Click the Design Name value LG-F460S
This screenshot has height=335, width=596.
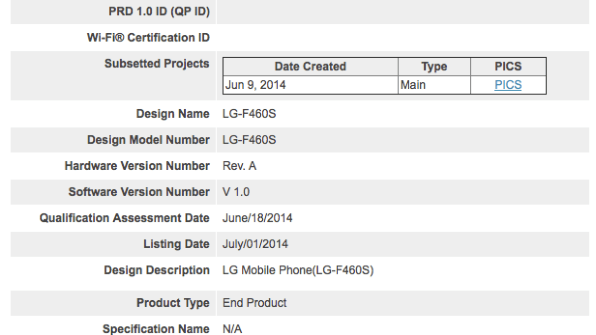(249, 114)
